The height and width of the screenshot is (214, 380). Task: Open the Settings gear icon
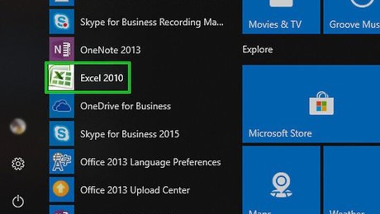tap(18, 164)
